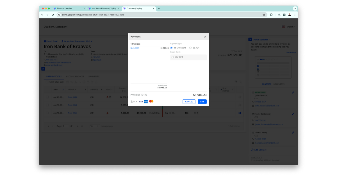Click the Visa logo in payment footer
337x176 pixels.
pyautogui.click(x=141, y=102)
